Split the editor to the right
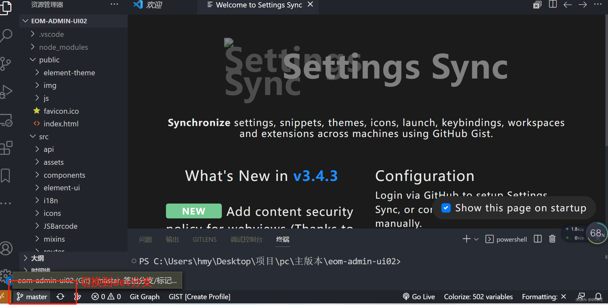Viewport: 608px width, 305px height. [553, 5]
